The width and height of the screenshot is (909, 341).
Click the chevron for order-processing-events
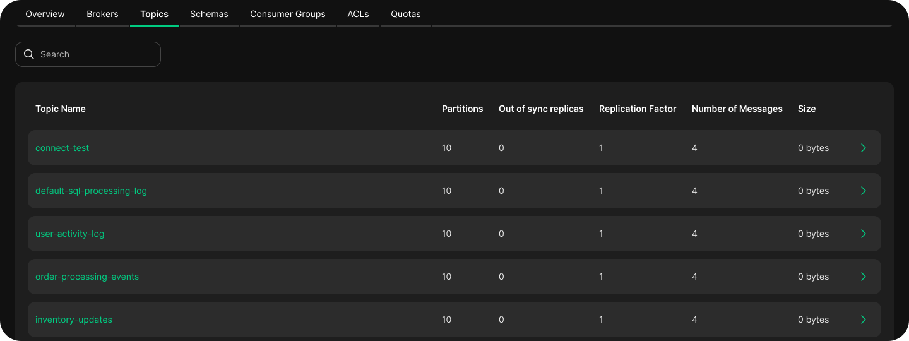[x=864, y=277]
